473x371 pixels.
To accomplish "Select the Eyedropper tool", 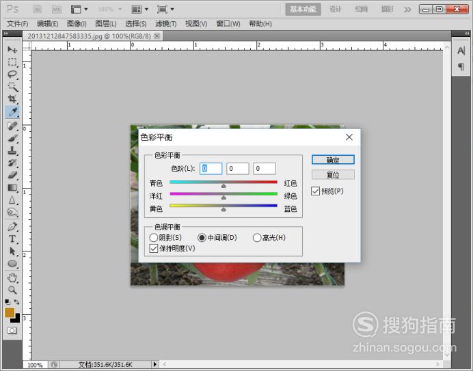I will tap(12, 112).
